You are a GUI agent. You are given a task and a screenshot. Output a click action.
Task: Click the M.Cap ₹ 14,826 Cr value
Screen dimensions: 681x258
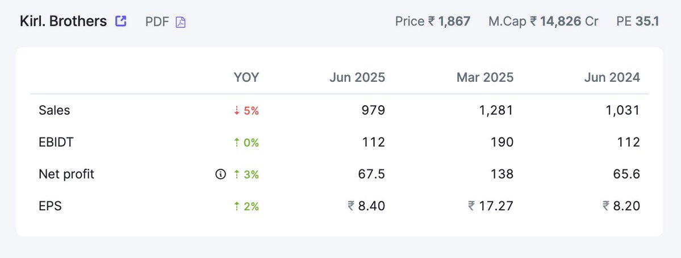(x=544, y=21)
